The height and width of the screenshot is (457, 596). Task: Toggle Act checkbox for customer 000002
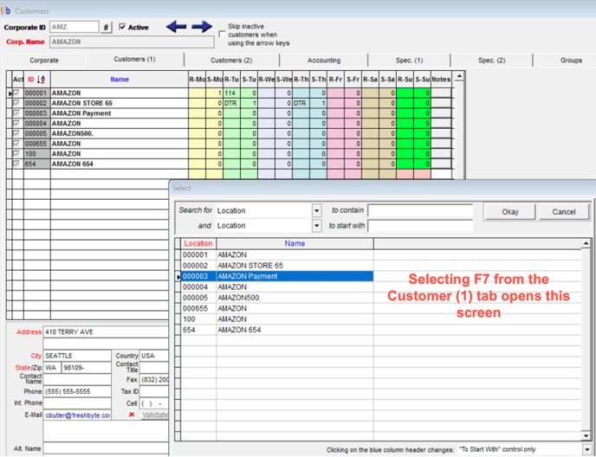click(x=16, y=103)
